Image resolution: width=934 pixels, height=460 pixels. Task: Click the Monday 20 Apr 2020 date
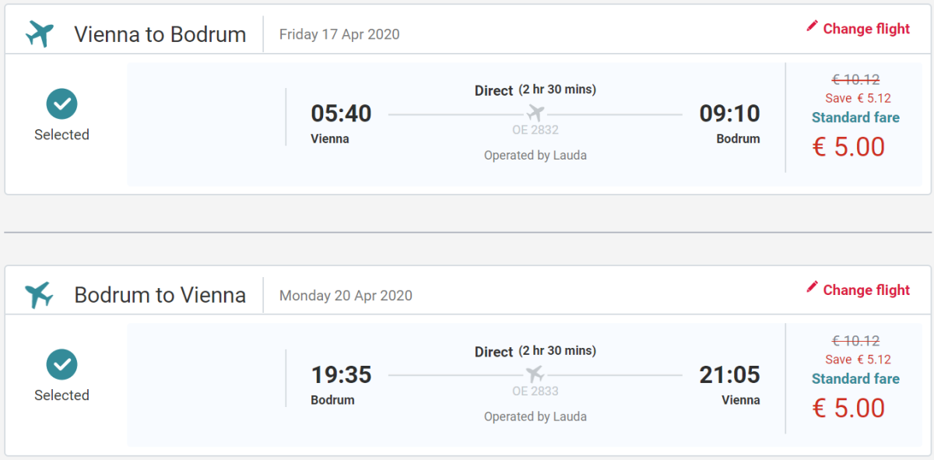click(x=346, y=296)
